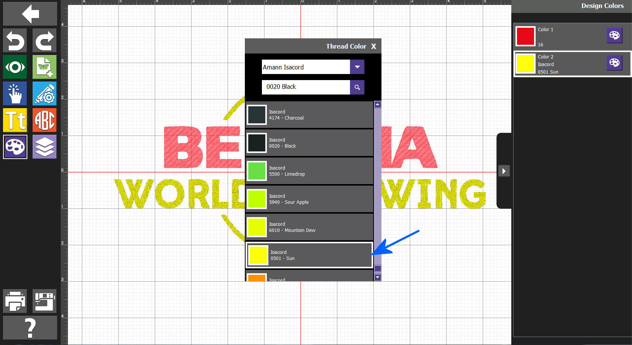Open palette for Color 1
Viewport: 632px width, 345px height.
click(614, 36)
